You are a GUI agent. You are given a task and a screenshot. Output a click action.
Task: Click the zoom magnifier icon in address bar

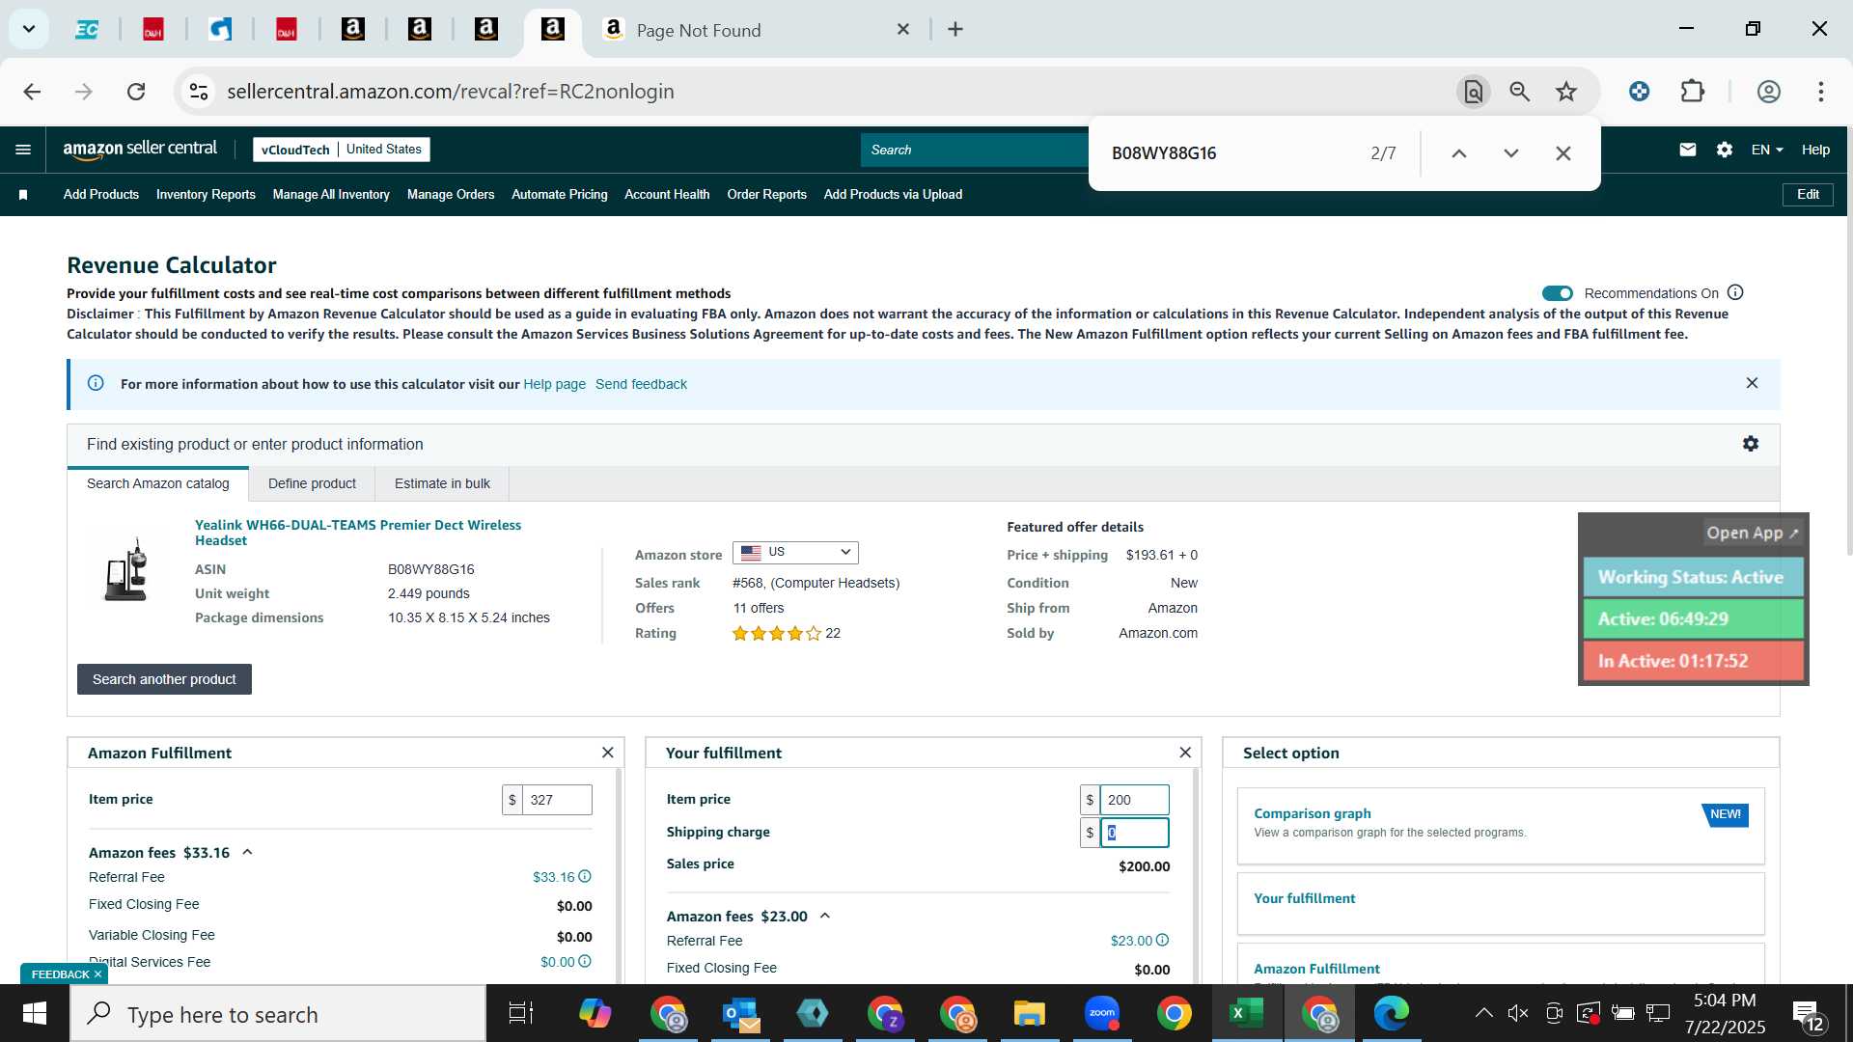click(x=1520, y=92)
